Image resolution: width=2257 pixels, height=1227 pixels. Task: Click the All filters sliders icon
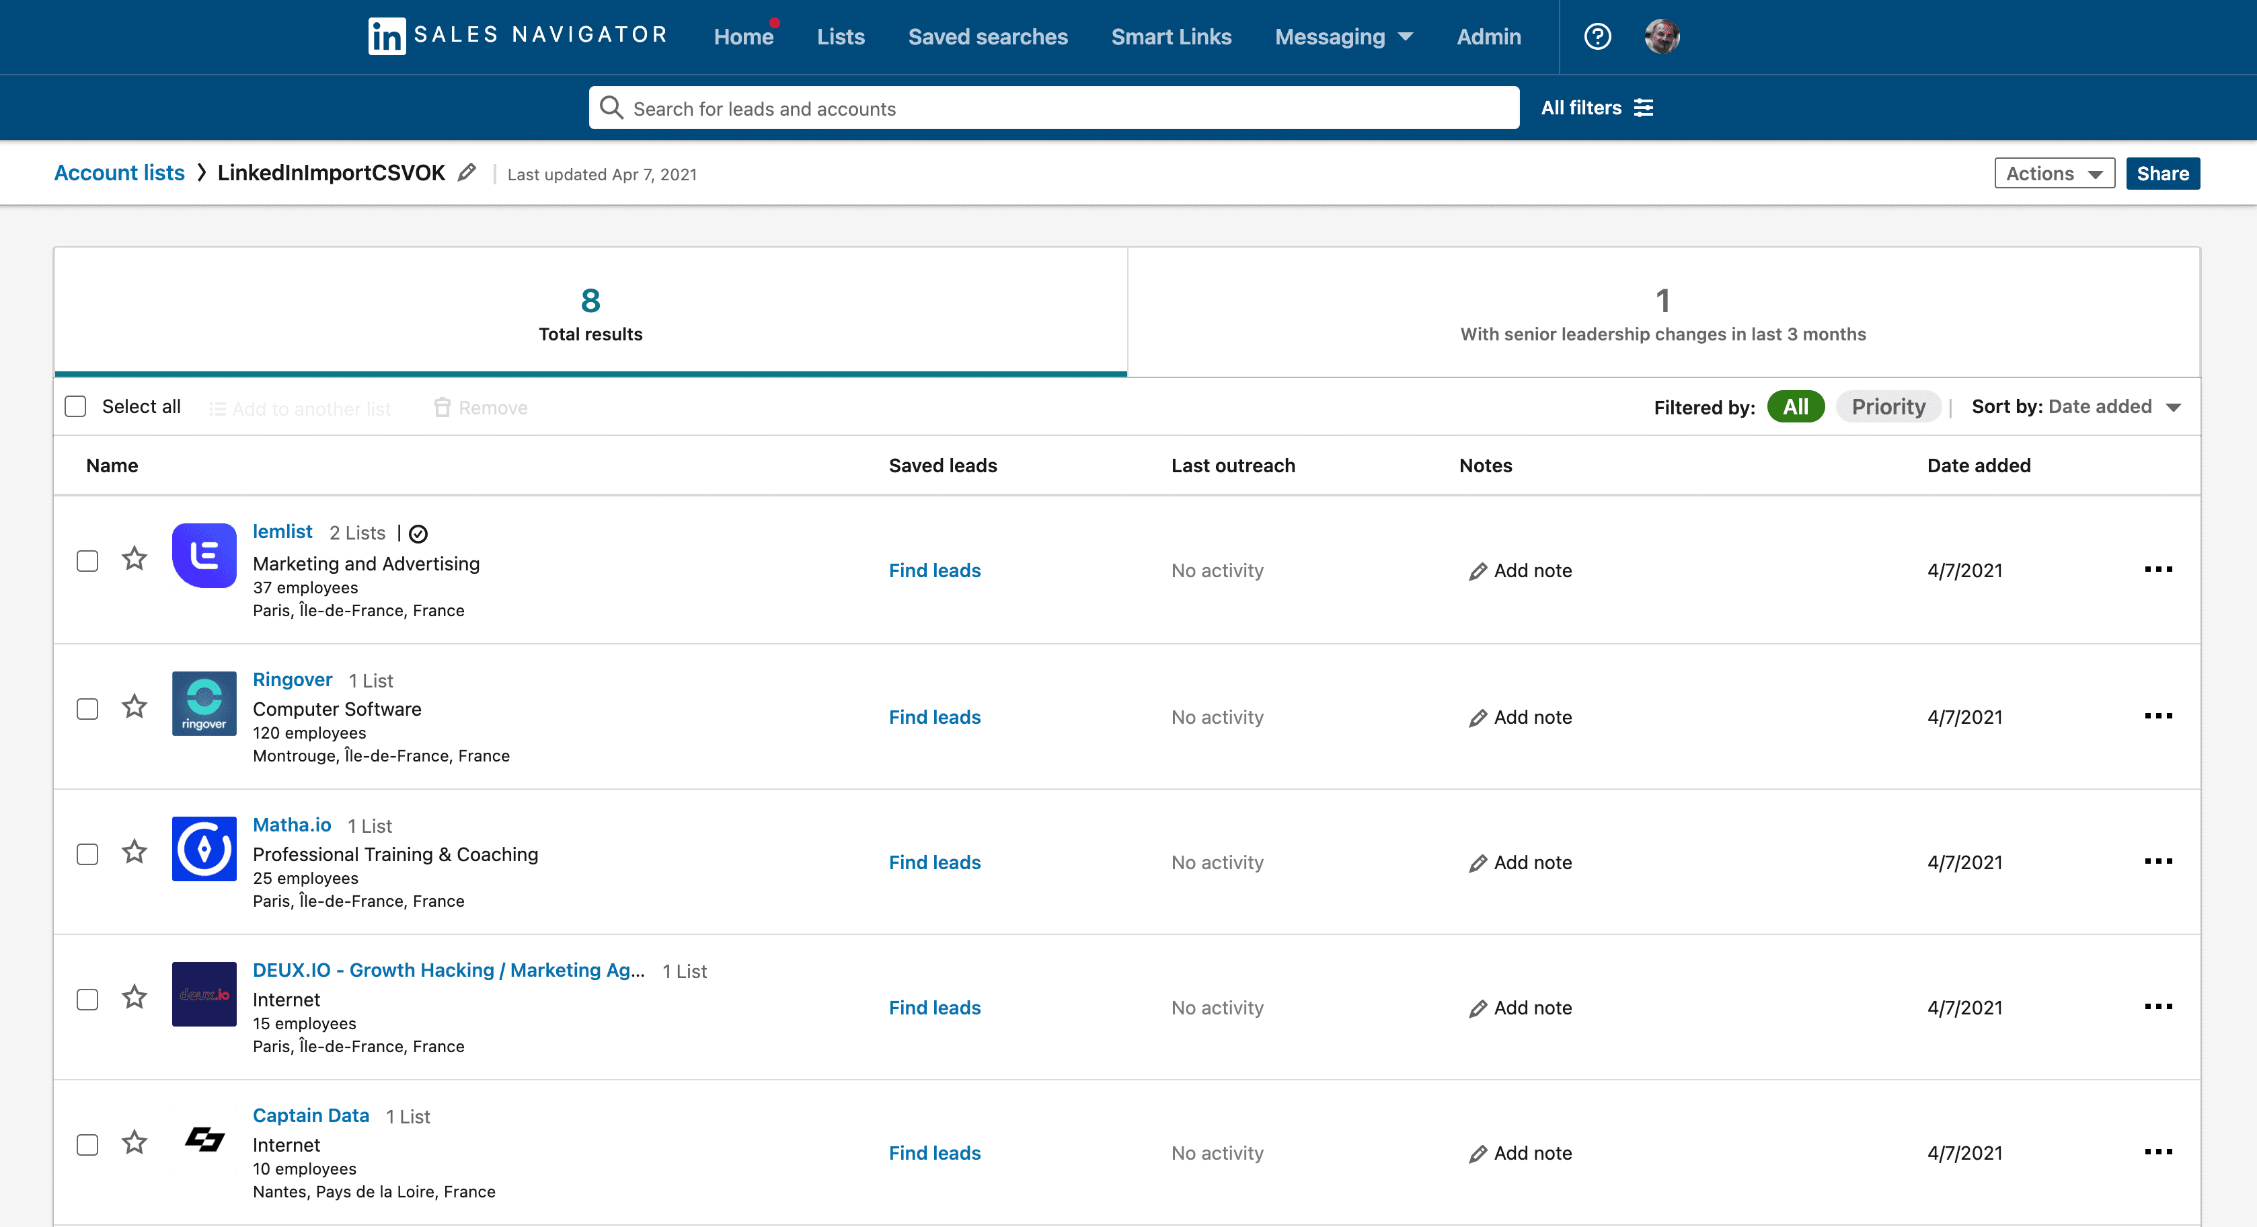pyautogui.click(x=1644, y=108)
